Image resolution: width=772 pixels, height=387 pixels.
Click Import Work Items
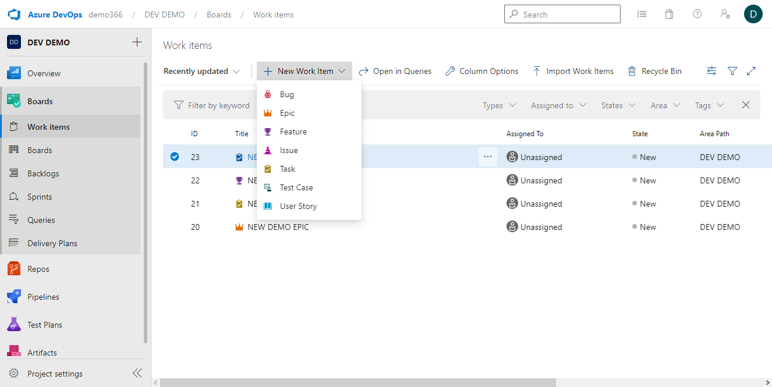click(x=573, y=71)
